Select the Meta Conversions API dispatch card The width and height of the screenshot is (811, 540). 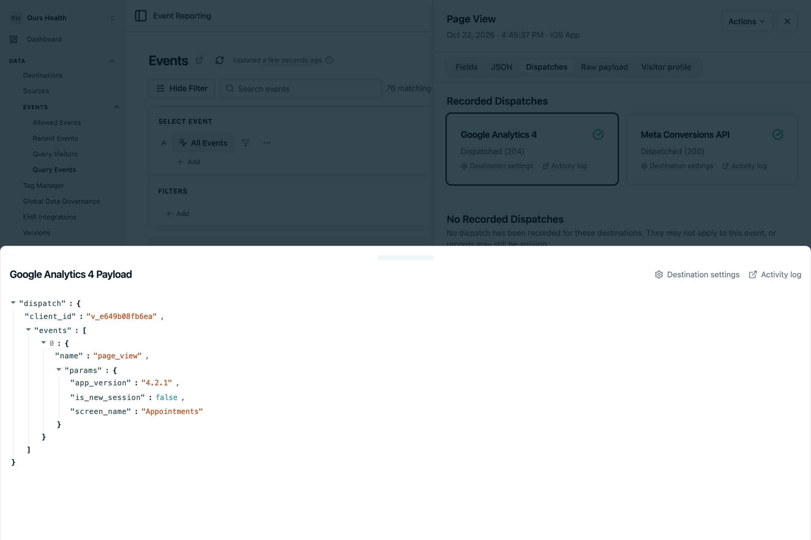coord(712,149)
